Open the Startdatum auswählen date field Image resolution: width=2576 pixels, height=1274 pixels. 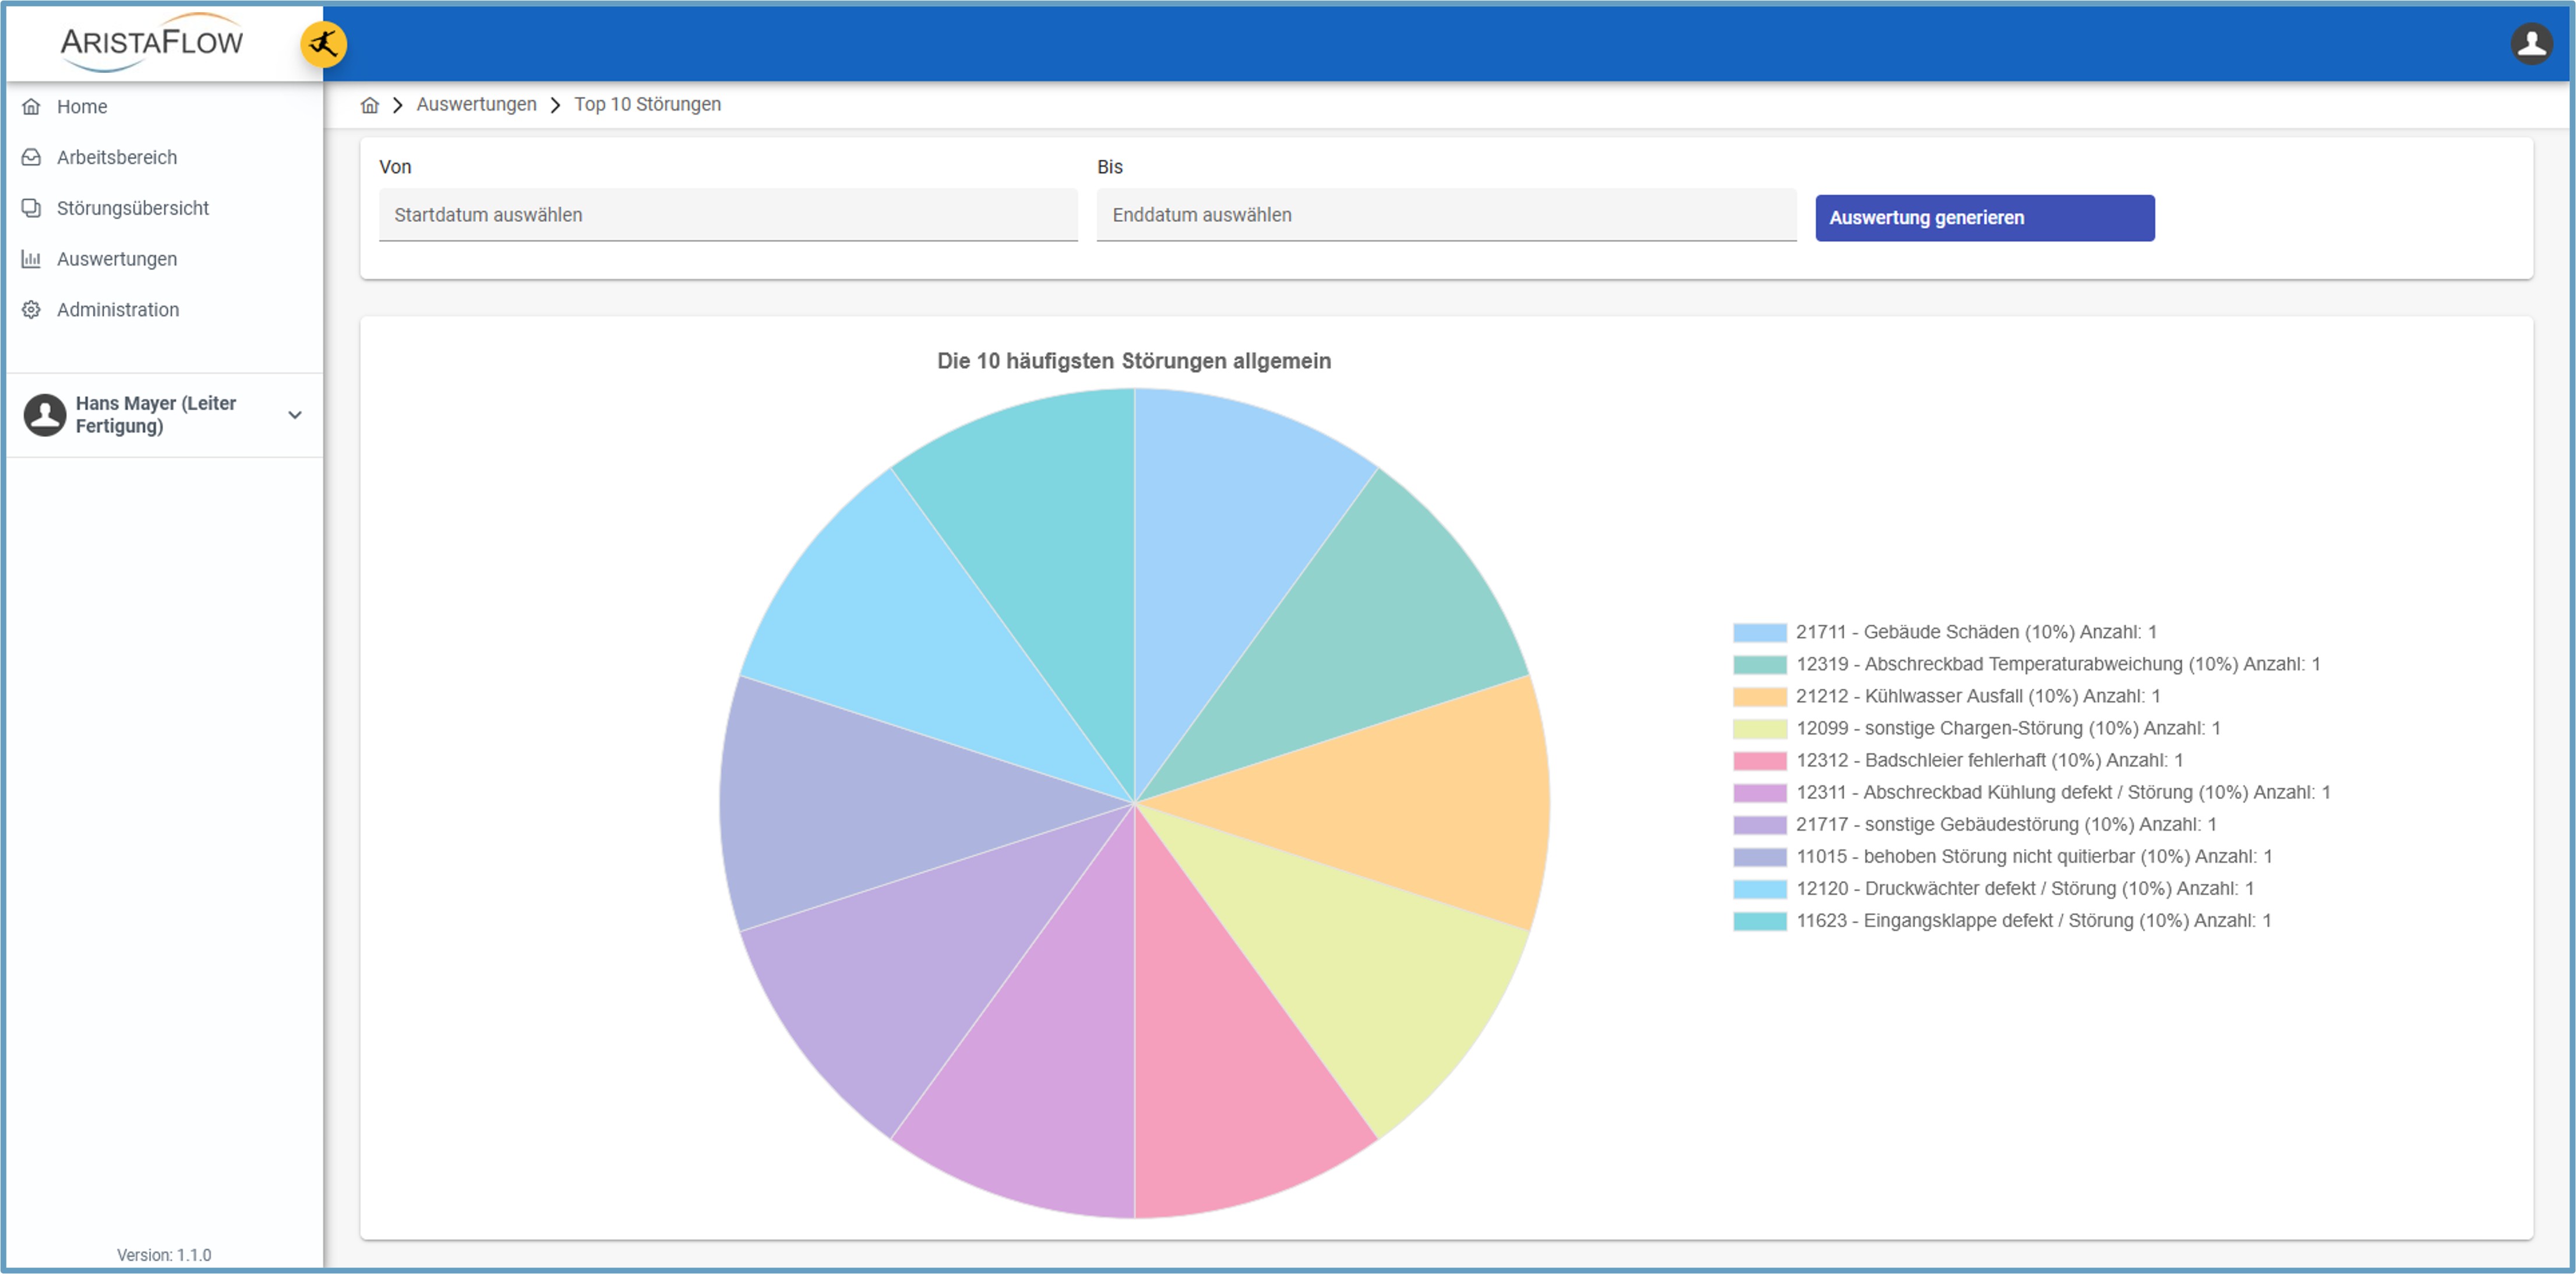click(727, 215)
